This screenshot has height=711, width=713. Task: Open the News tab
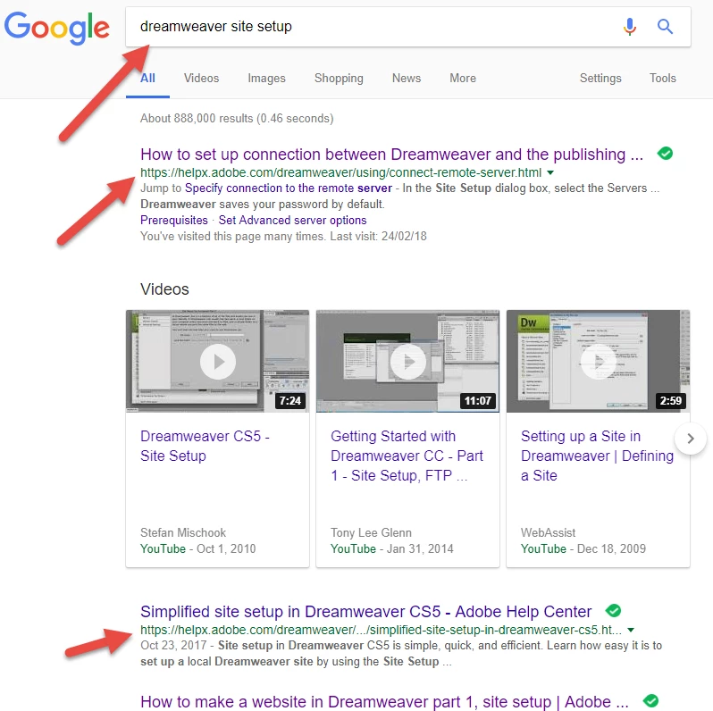[x=407, y=79]
